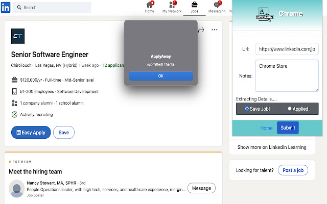
Task: Open Nancy Stewart's profile picture
Action: click(x=17, y=189)
